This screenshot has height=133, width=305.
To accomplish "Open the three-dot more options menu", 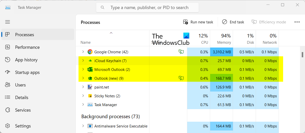I will click(x=297, y=22).
